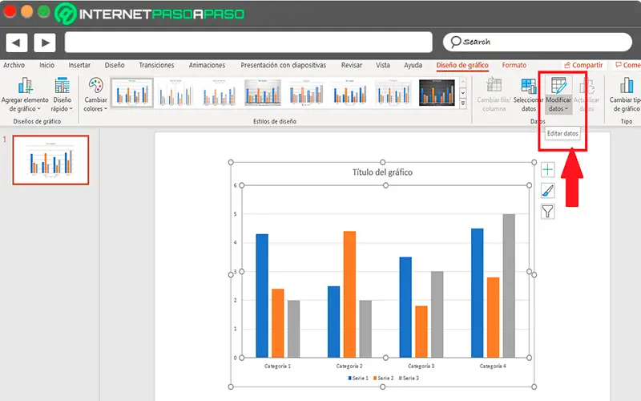Click the Cambiar tipo de gráfico icon
This screenshot has width=641, height=401.
(625, 95)
